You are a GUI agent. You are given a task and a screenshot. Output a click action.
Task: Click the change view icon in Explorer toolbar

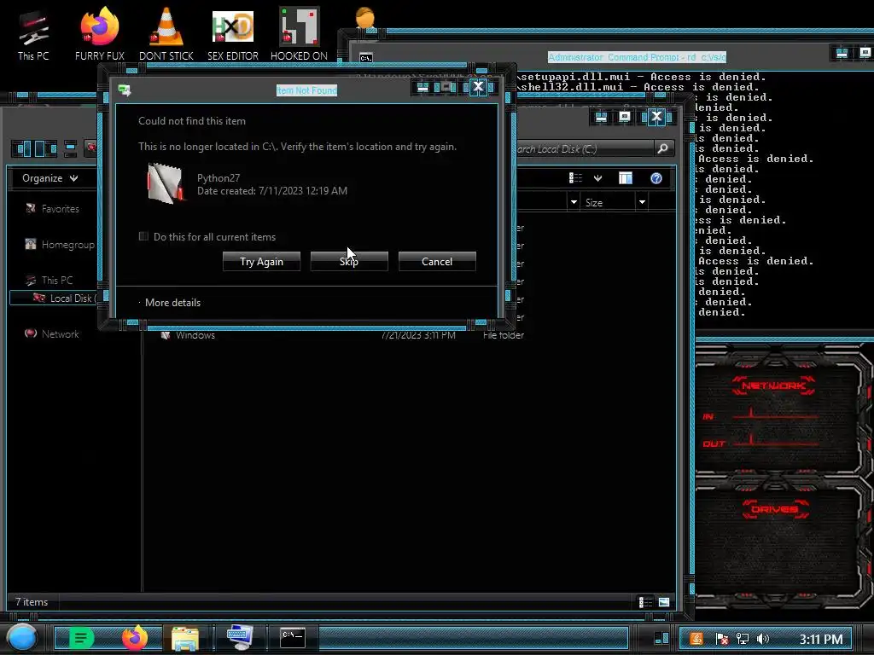(x=575, y=177)
